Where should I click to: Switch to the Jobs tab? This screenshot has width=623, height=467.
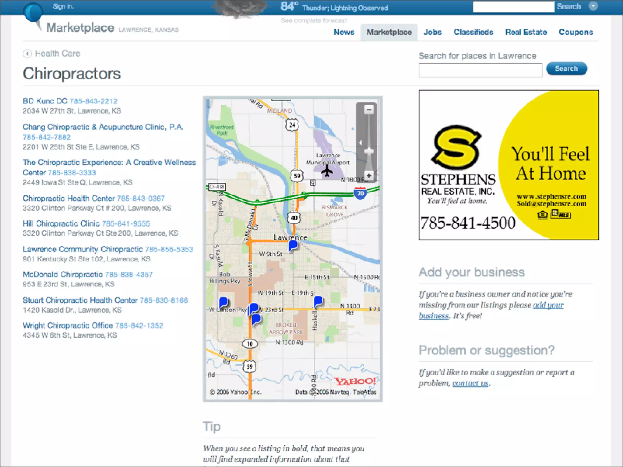click(x=432, y=32)
